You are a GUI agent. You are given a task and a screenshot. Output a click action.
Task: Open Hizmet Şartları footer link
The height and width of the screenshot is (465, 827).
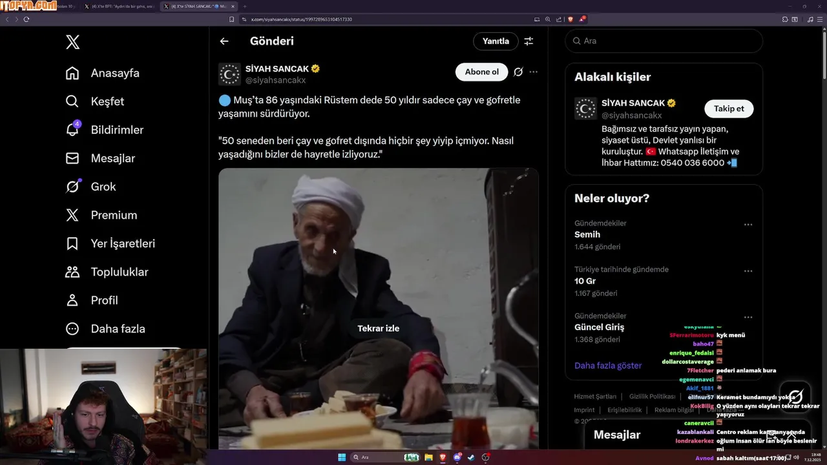(595, 397)
